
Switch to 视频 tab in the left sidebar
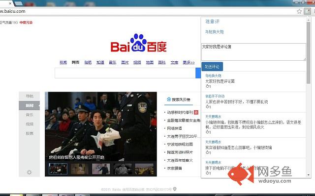point(30,124)
